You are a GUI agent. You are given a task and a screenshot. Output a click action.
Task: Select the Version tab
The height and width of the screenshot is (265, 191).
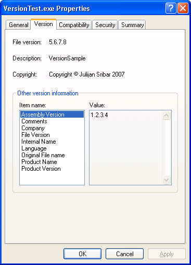43,24
